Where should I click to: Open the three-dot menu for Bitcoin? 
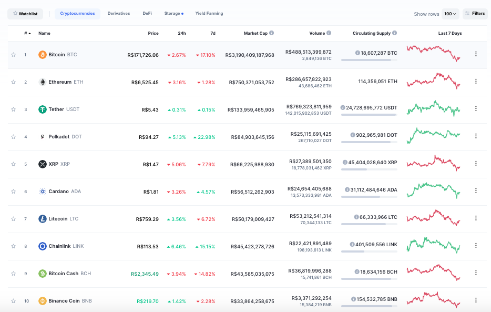tap(476, 54)
